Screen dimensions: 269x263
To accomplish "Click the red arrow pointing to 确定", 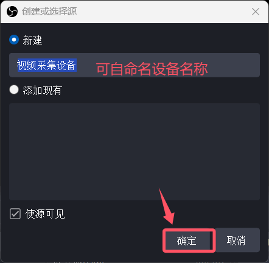I will [166, 206].
